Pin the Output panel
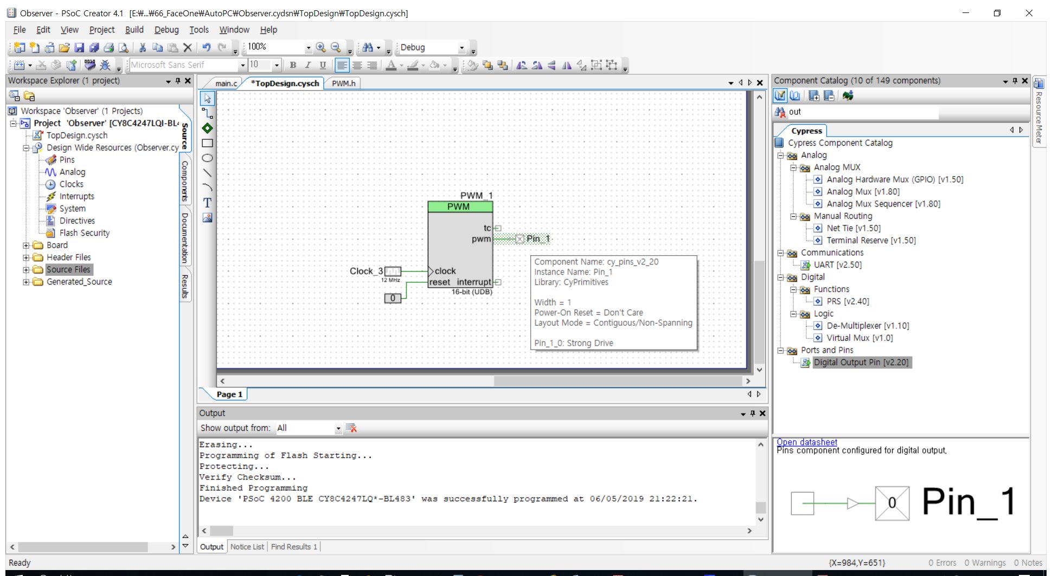Image resolution: width=1052 pixels, height=576 pixels. pos(753,413)
